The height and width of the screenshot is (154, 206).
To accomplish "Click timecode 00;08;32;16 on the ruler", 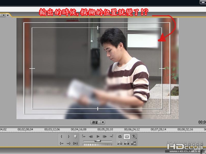I will [185, 129].
